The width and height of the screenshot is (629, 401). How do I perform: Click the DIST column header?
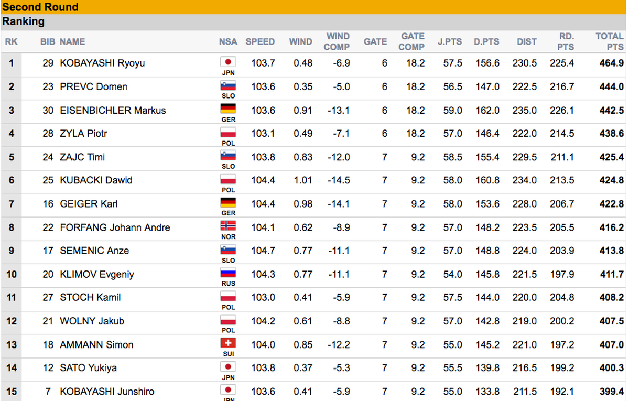point(526,41)
